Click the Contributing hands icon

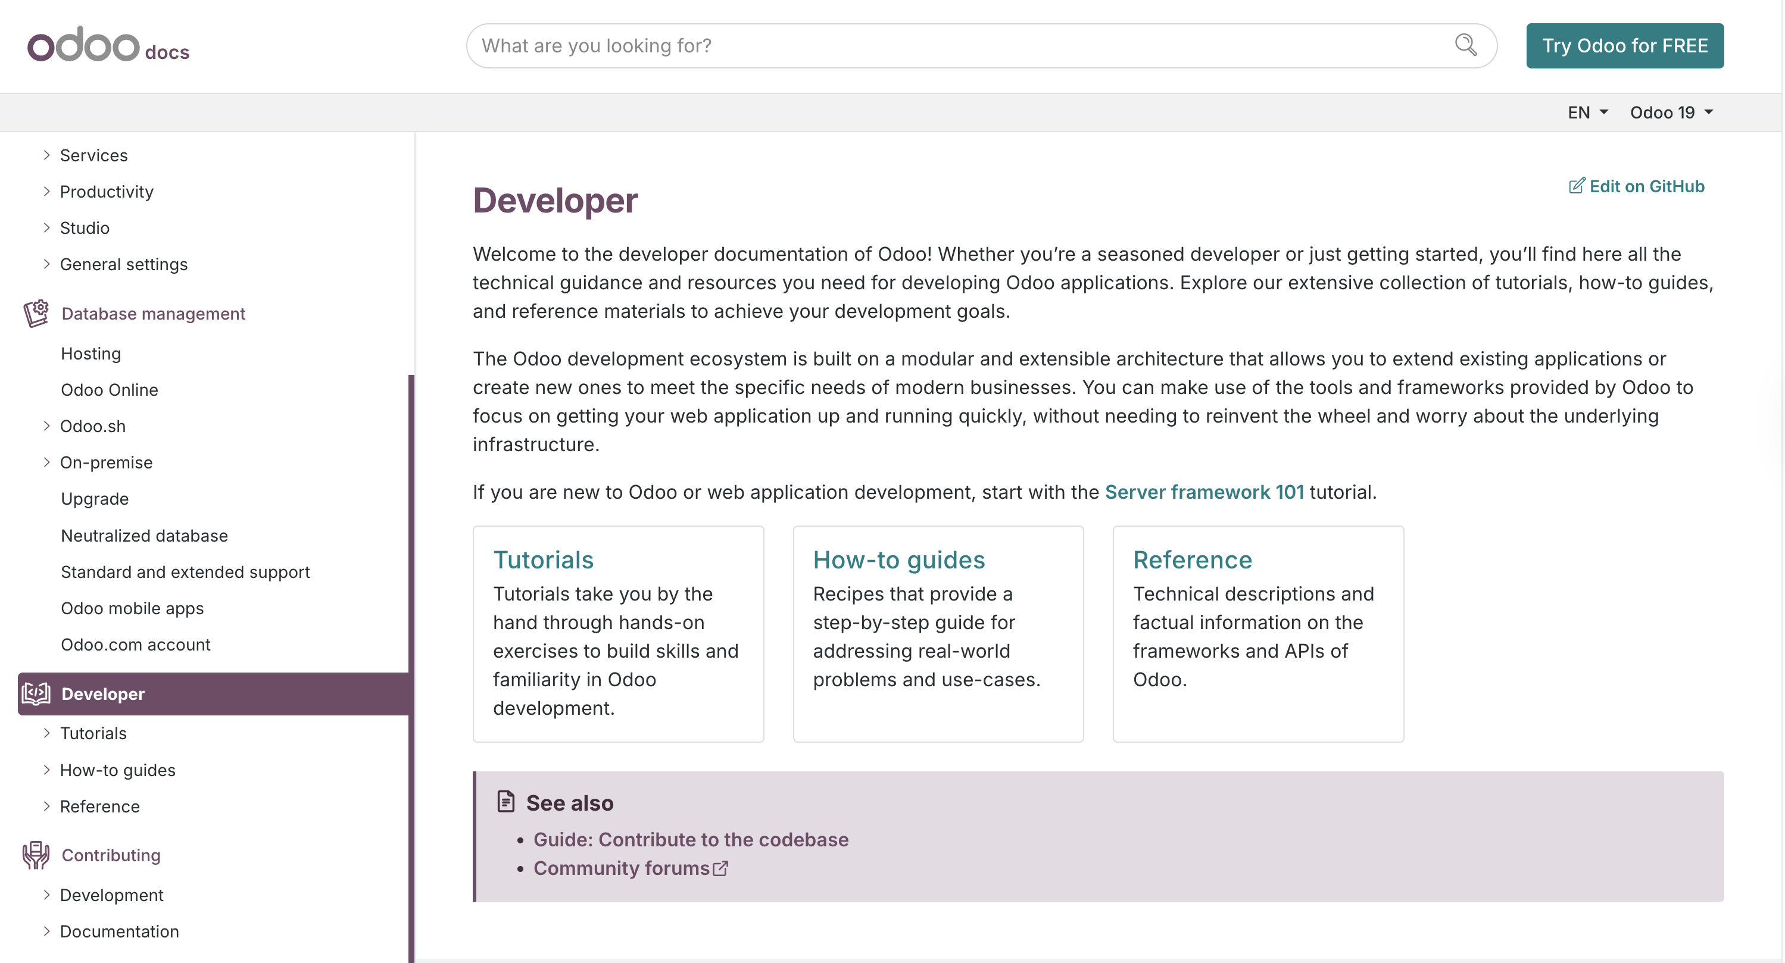pyautogui.click(x=36, y=855)
